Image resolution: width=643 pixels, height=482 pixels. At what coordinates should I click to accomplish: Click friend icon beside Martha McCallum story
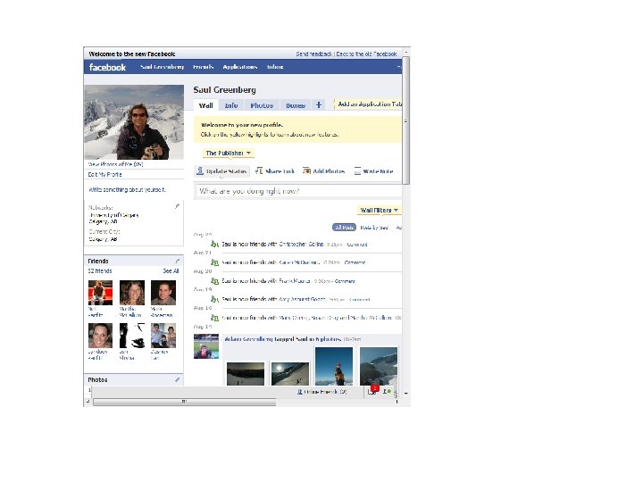(x=214, y=318)
